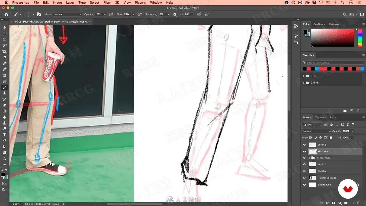Open the layer Kind filter dropdown
The width and height of the screenshot is (366, 206).
pyautogui.click(x=312, y=125)
